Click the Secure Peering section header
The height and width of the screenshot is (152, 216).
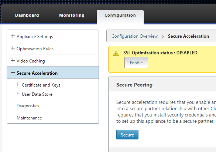134,85
